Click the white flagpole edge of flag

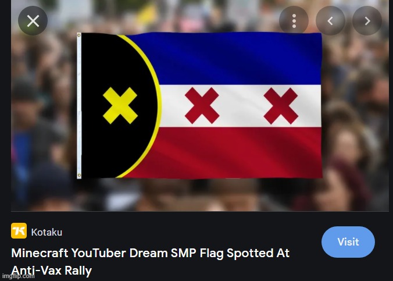tap(79, 106)
